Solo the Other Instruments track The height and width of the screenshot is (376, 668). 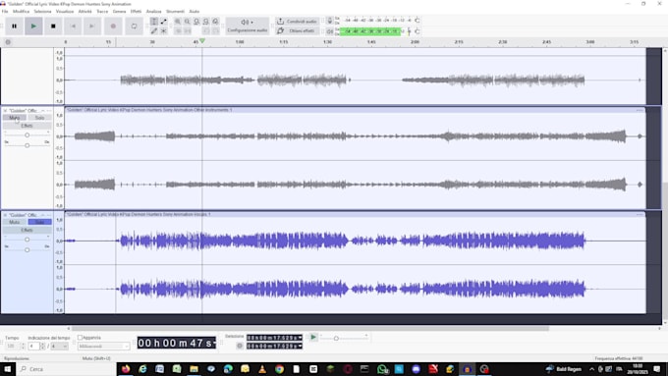click(39, 118)
